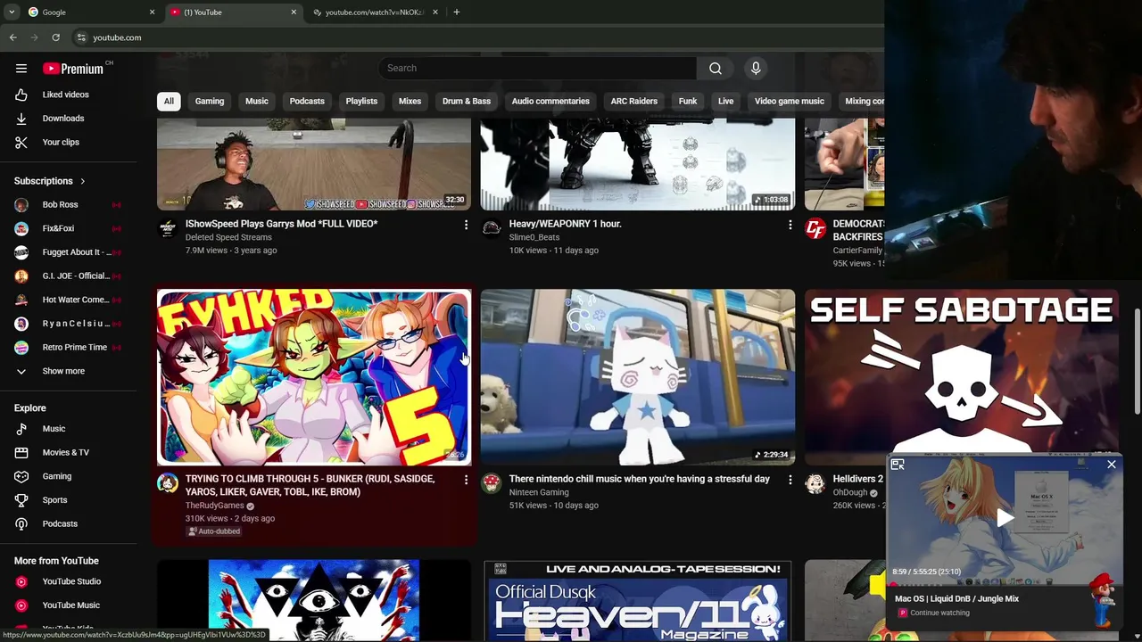
Task: Click the YouTube Premium logo
Action: click(73, 69)
